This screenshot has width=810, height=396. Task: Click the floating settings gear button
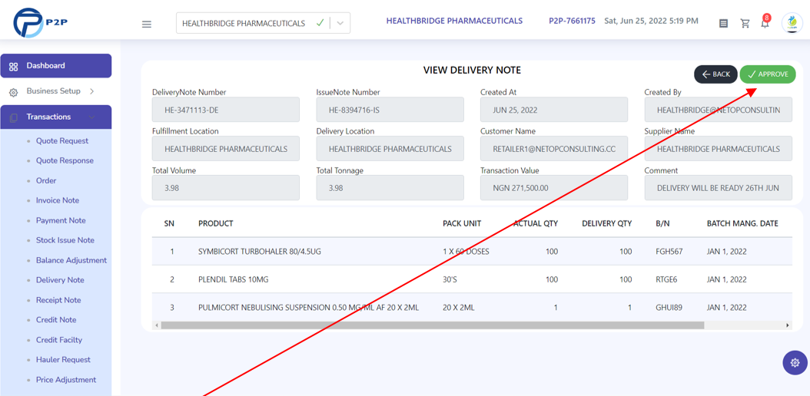(x=795, y=362)
